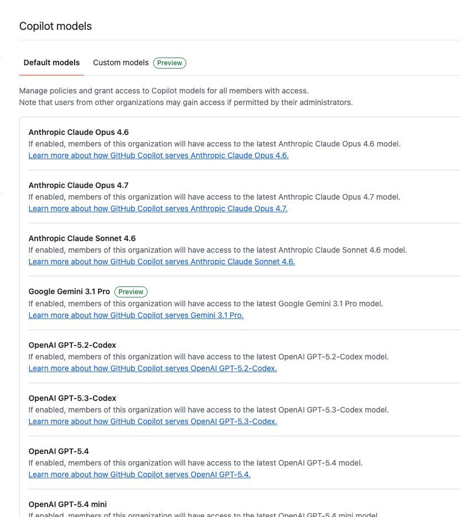Select the Google Gemini 3.1 Pro title
The height and width of the screenshot is (517, 461).
(69, 291)
